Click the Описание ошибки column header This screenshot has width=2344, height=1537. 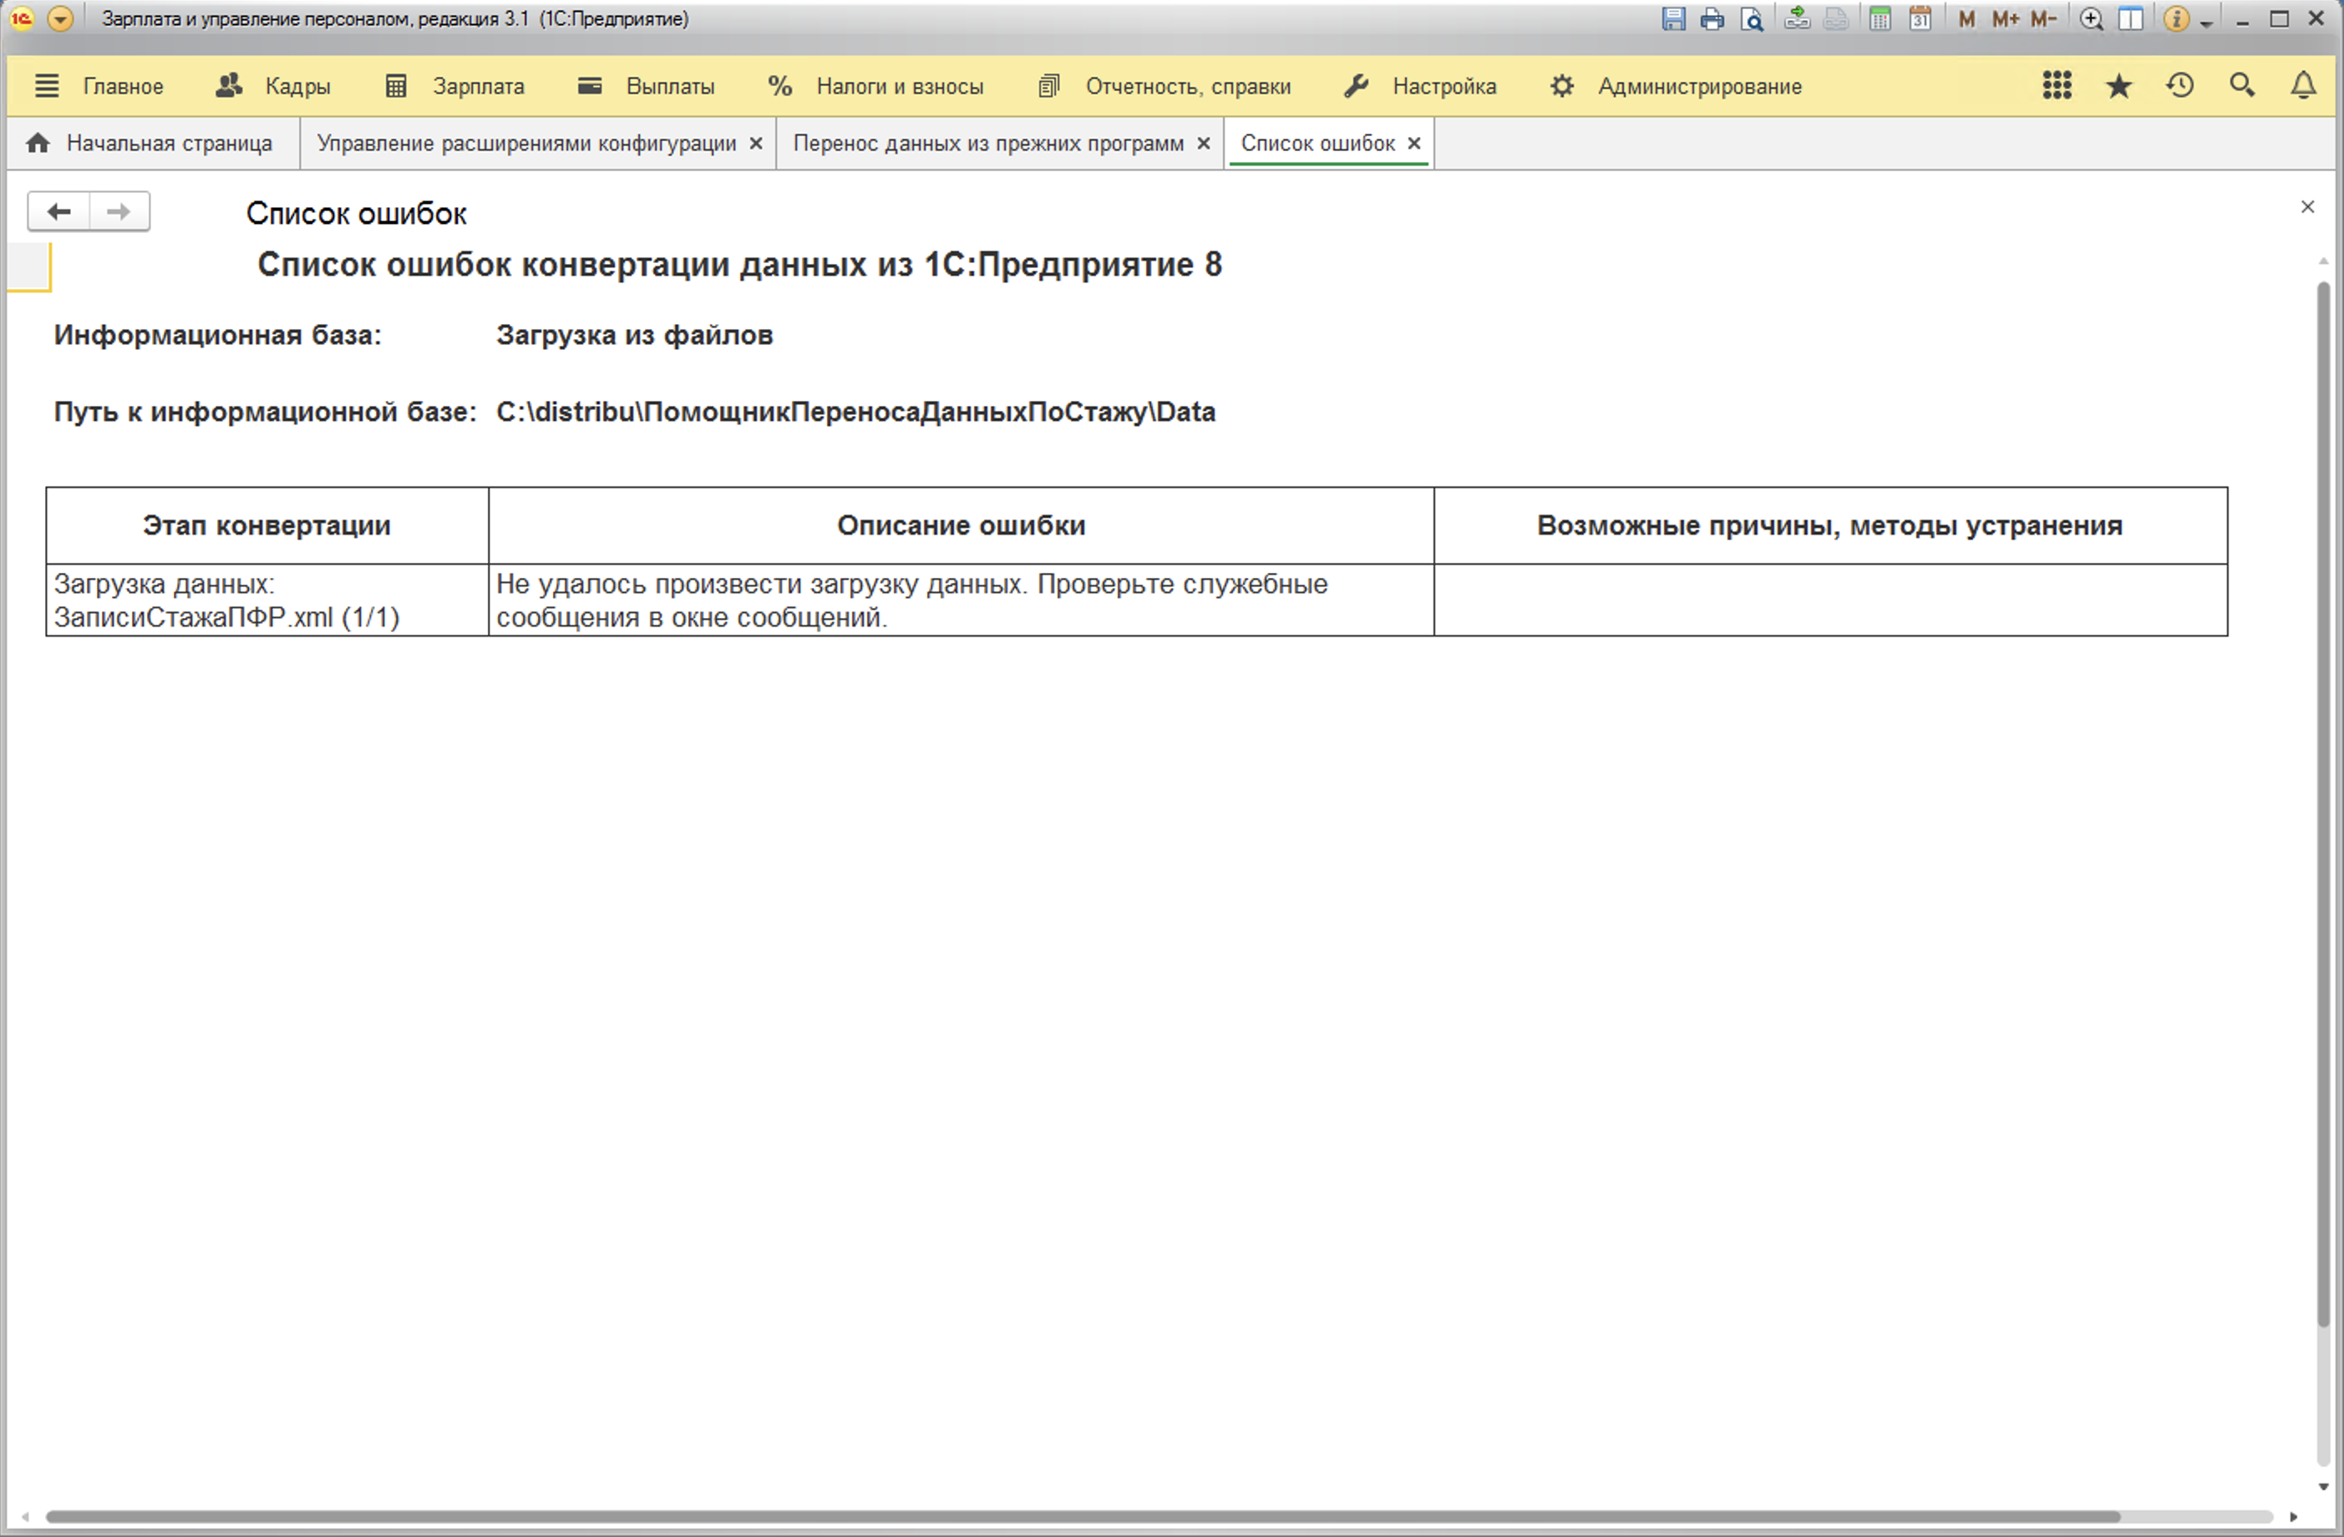coord(961,525)
